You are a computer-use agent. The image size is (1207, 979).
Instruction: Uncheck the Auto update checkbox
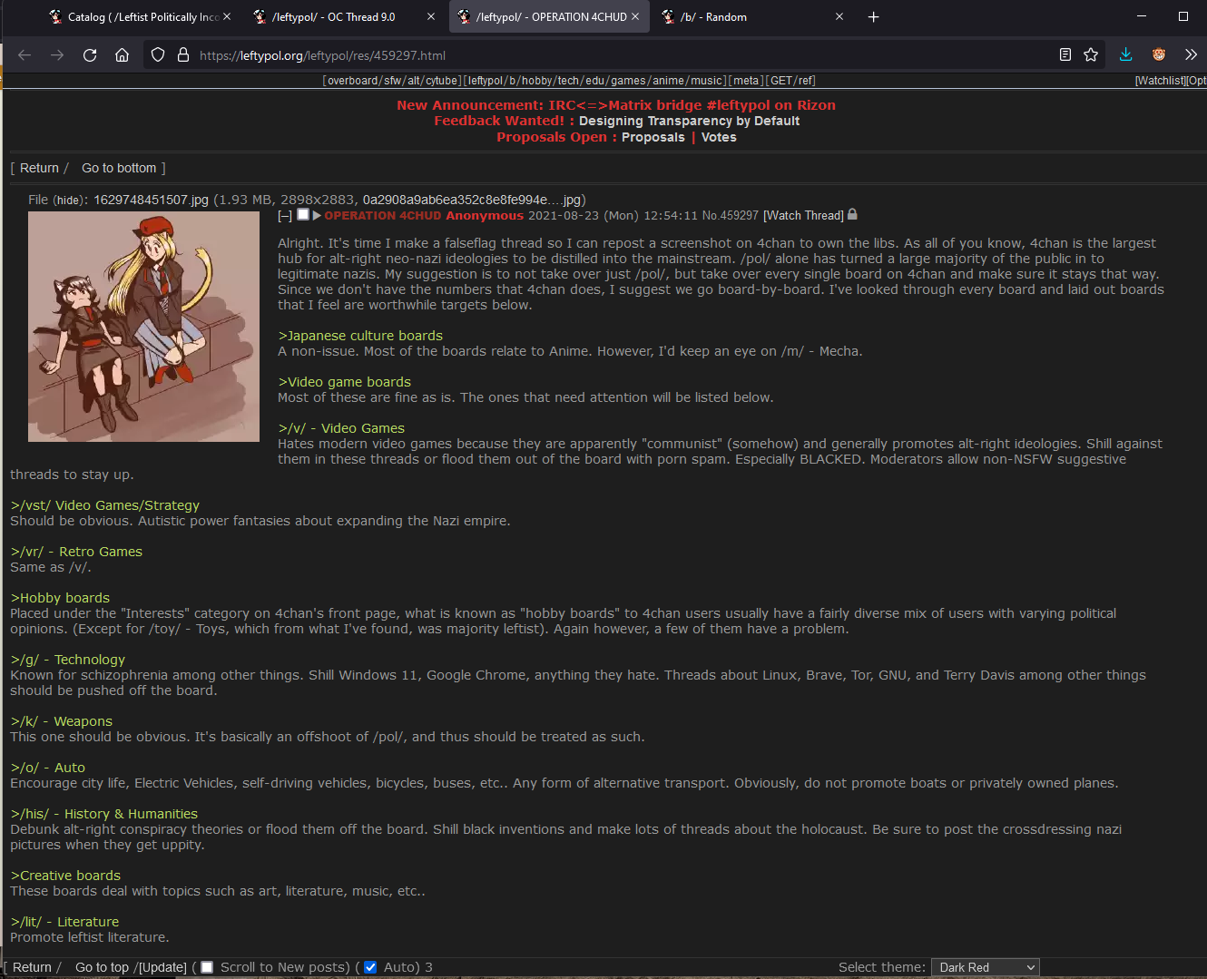370,967
